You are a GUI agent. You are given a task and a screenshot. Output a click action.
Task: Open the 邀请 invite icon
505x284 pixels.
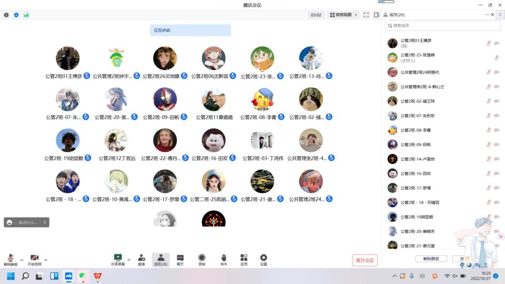(x=141, y=260)
